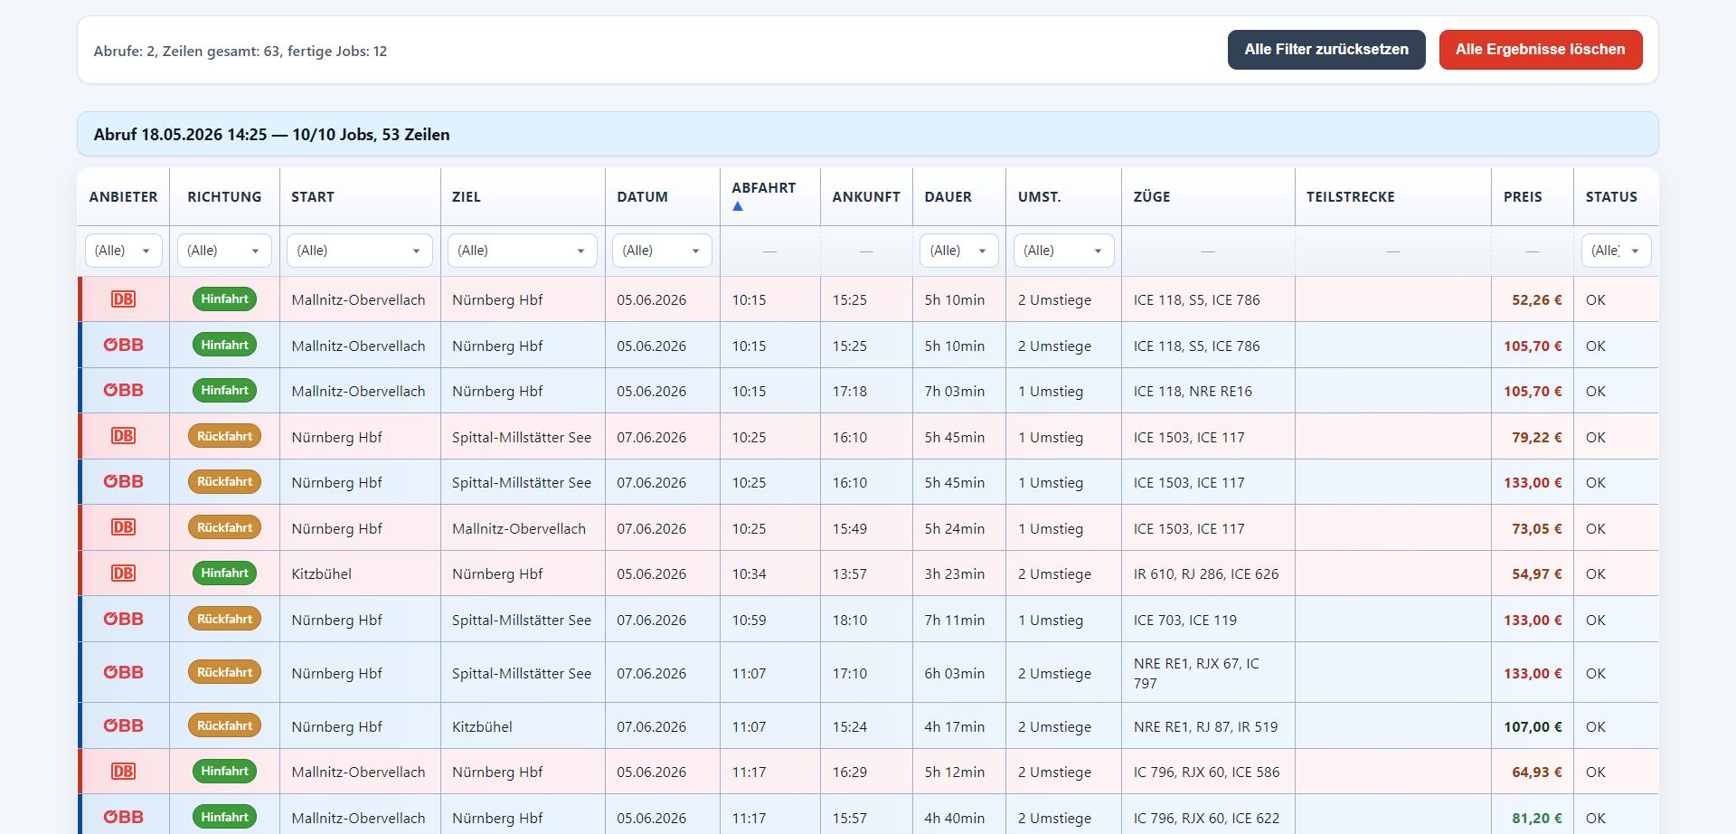Sort by Anbieter column header

click(x=123, y=196)
